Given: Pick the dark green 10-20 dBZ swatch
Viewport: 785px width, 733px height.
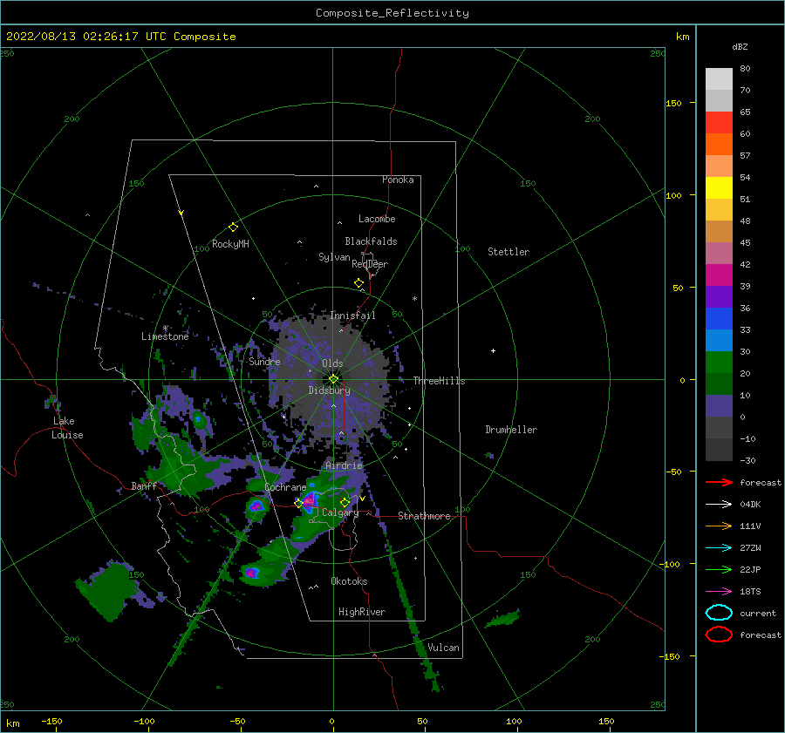Looking at the screenshot, I should tap(719, 384).
